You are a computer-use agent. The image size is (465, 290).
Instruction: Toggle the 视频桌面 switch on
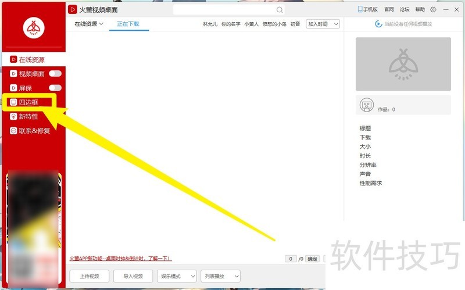click(55, 74)
